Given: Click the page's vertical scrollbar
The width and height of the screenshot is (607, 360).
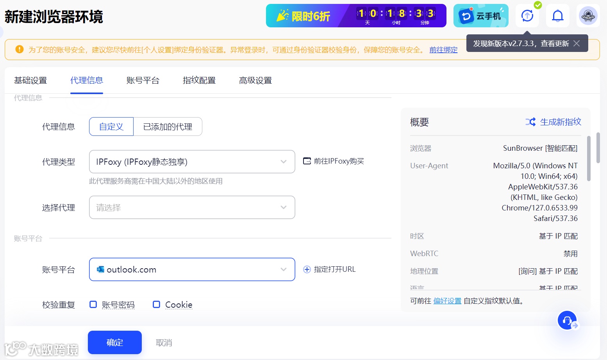Looking at the screenshot, I should (x=598, y=148).
